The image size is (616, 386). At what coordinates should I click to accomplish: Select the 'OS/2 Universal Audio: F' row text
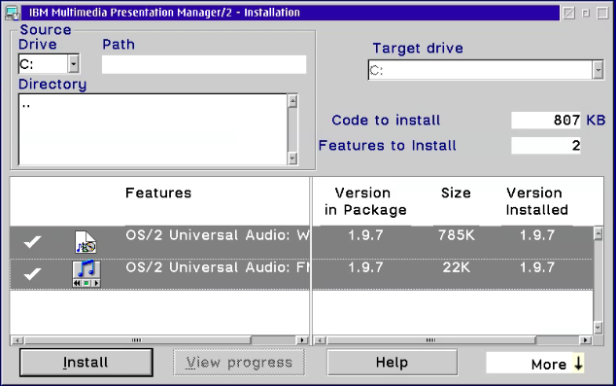[x=218, y=267]
